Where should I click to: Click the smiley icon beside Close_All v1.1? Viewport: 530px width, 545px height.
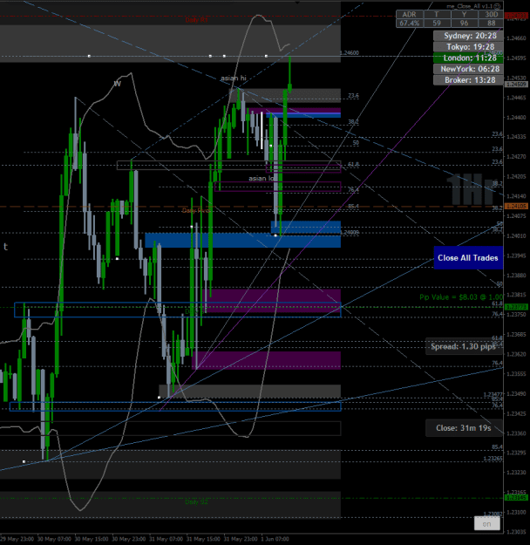point(498,6)
